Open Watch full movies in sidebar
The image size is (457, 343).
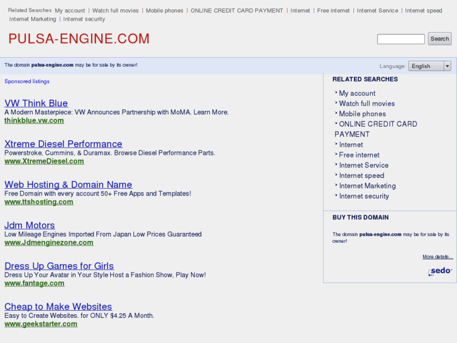367,103
